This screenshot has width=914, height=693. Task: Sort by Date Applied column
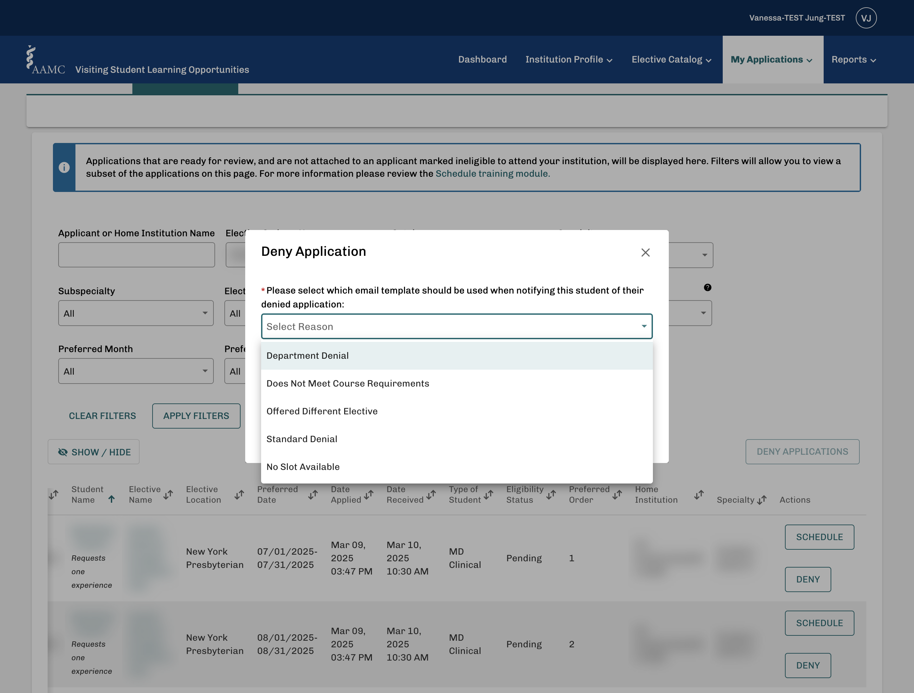point(369,494)
